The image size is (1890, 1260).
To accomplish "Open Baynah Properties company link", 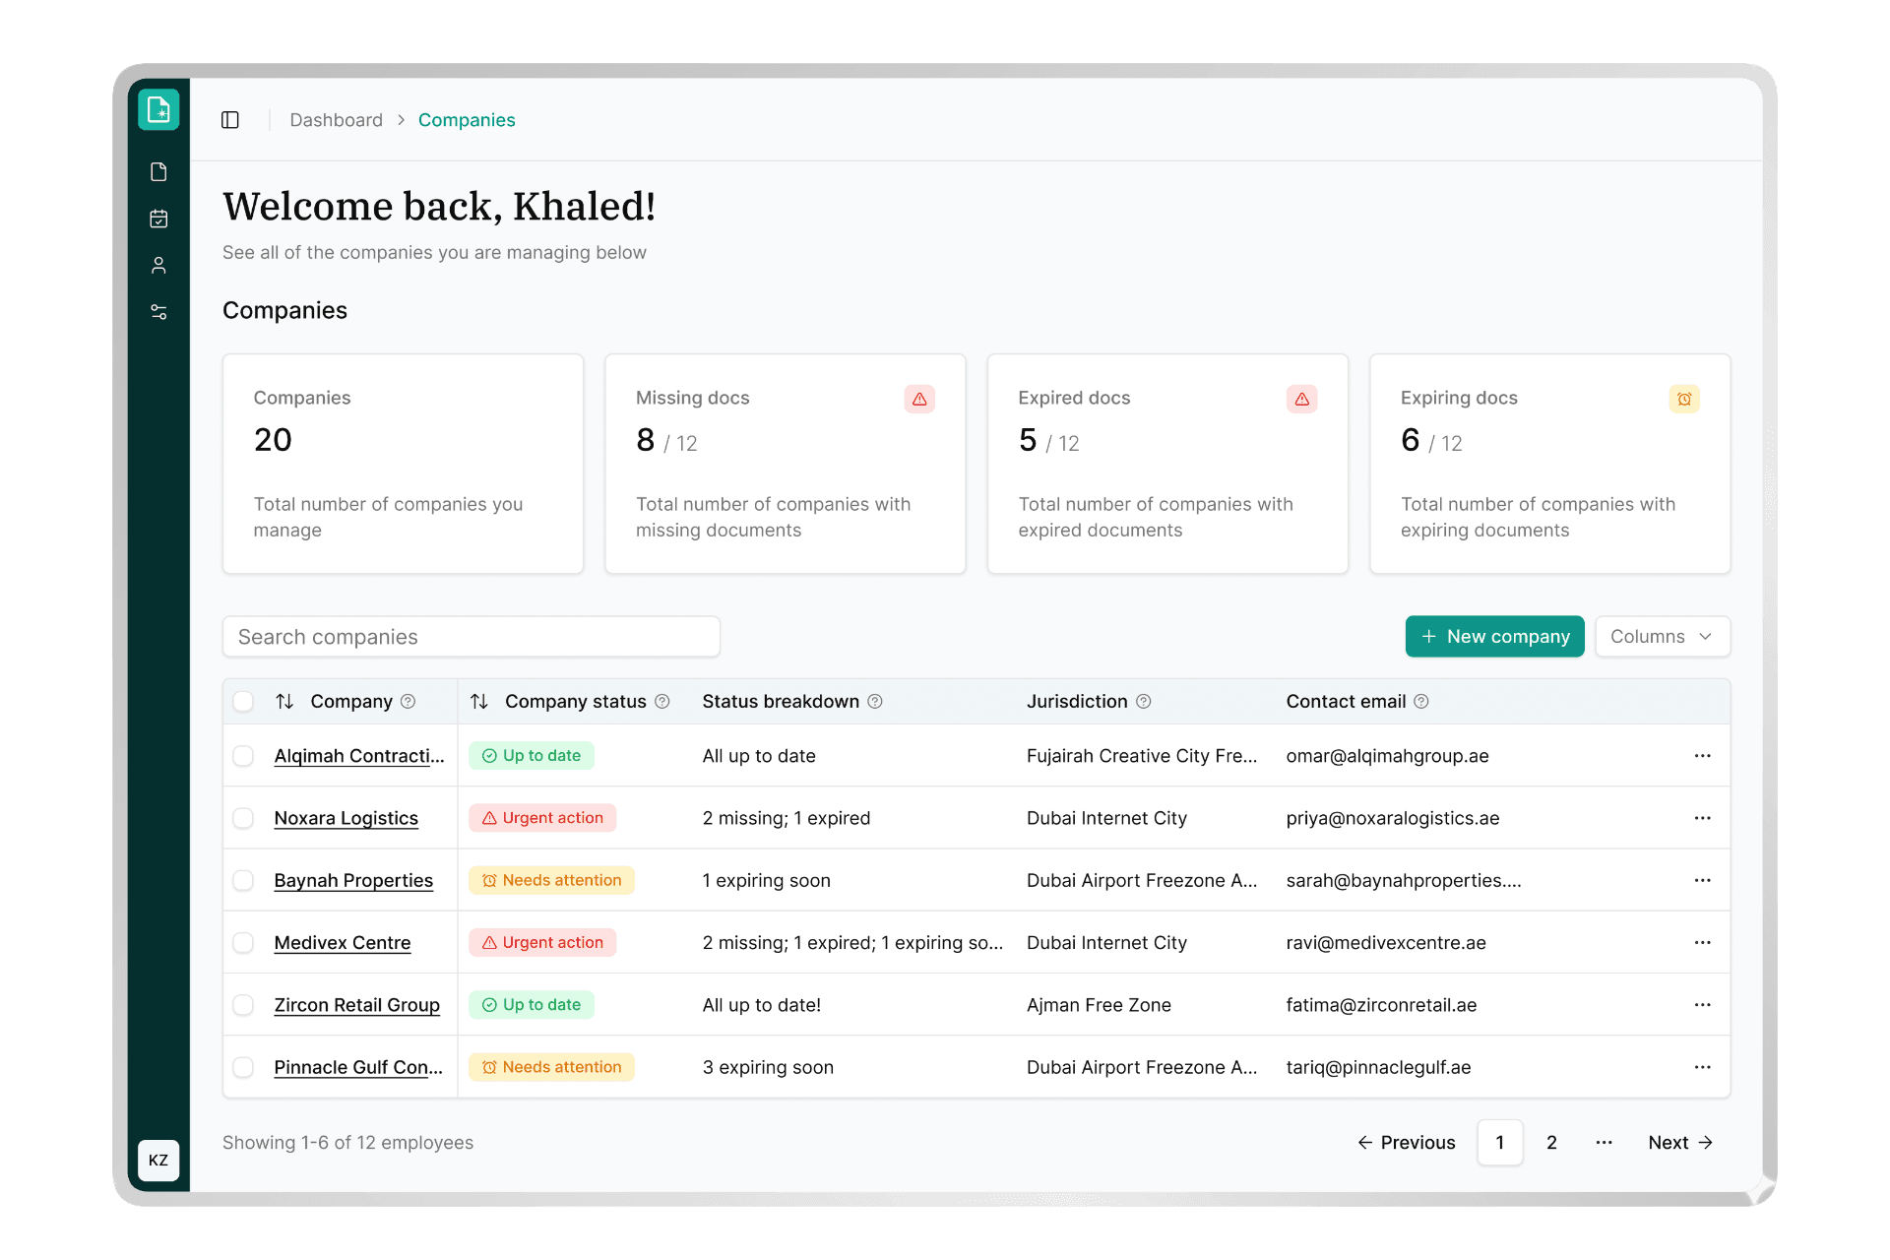I will [x=353, y=880].
